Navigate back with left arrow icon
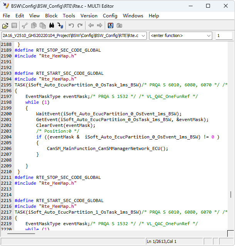Image resolution: width=235 pixels, height=246 pixels. [91, 25]
